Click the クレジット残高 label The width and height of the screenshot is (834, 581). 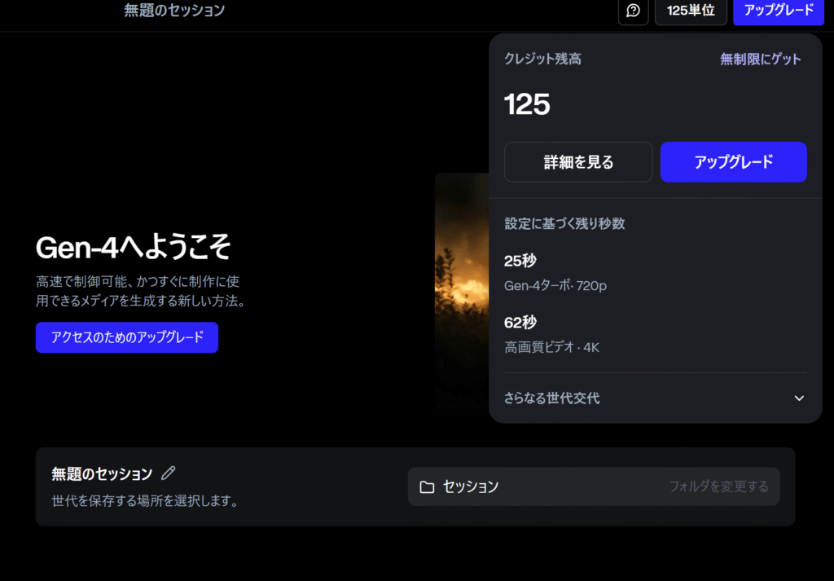coord(542,59)
